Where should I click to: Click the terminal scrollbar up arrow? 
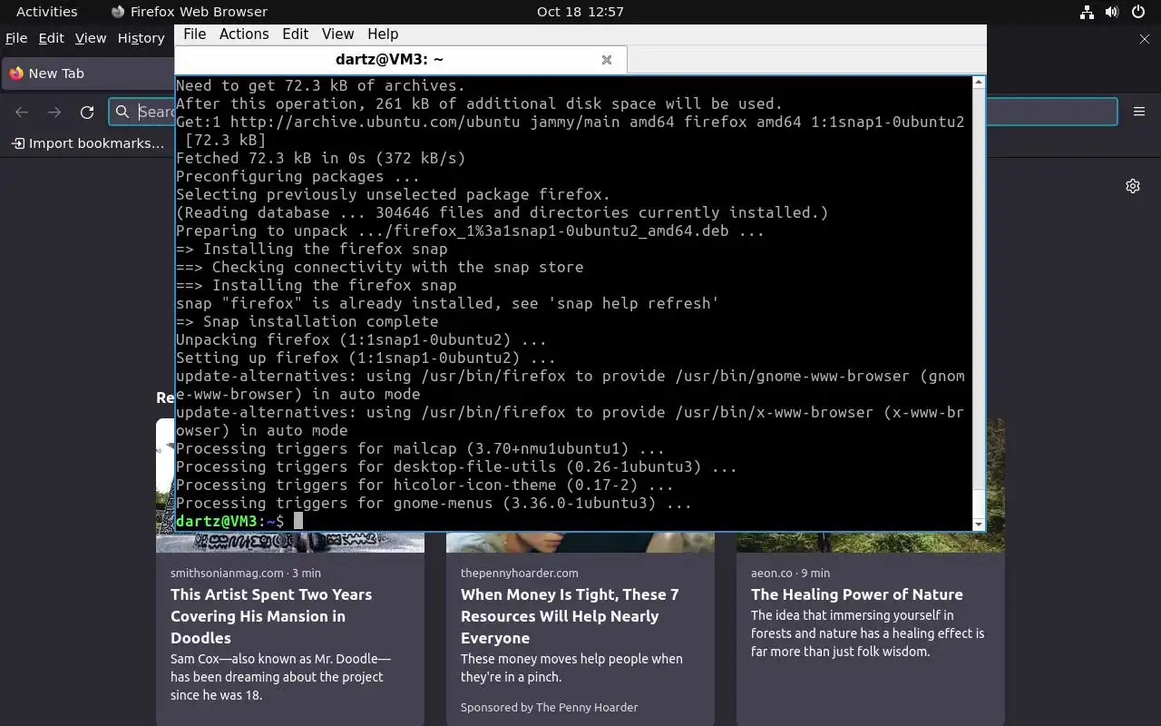(x=978, y=83)
